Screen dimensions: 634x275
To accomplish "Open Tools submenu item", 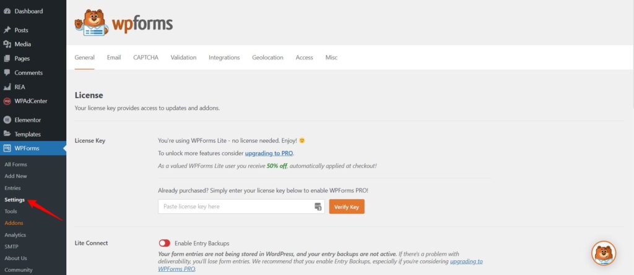I will pos(11,211).
